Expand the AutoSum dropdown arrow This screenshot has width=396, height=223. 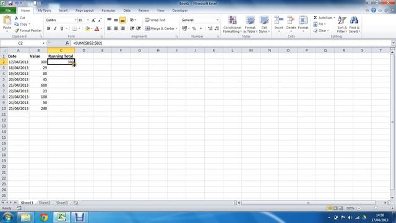334,18
